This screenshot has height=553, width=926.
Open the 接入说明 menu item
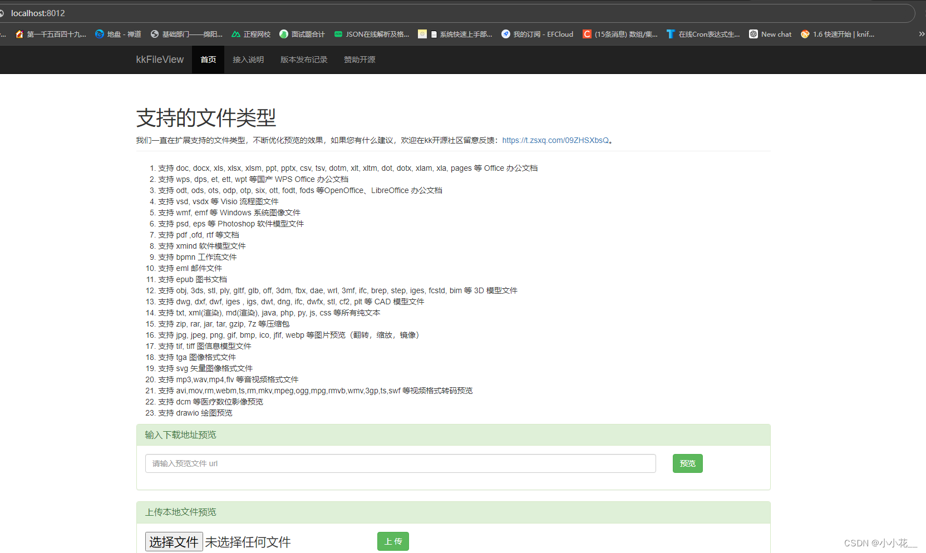point(248,60)
